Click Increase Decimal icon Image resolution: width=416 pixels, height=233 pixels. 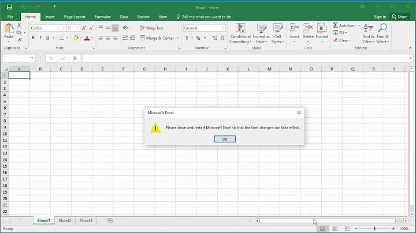[215, 38]
